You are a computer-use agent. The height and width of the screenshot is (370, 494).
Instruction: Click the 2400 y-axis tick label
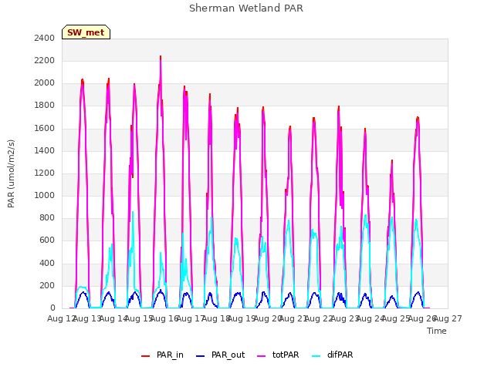click(x=45, y=38)
